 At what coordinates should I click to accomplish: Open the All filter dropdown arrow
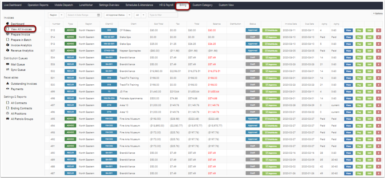click(144, 15)
